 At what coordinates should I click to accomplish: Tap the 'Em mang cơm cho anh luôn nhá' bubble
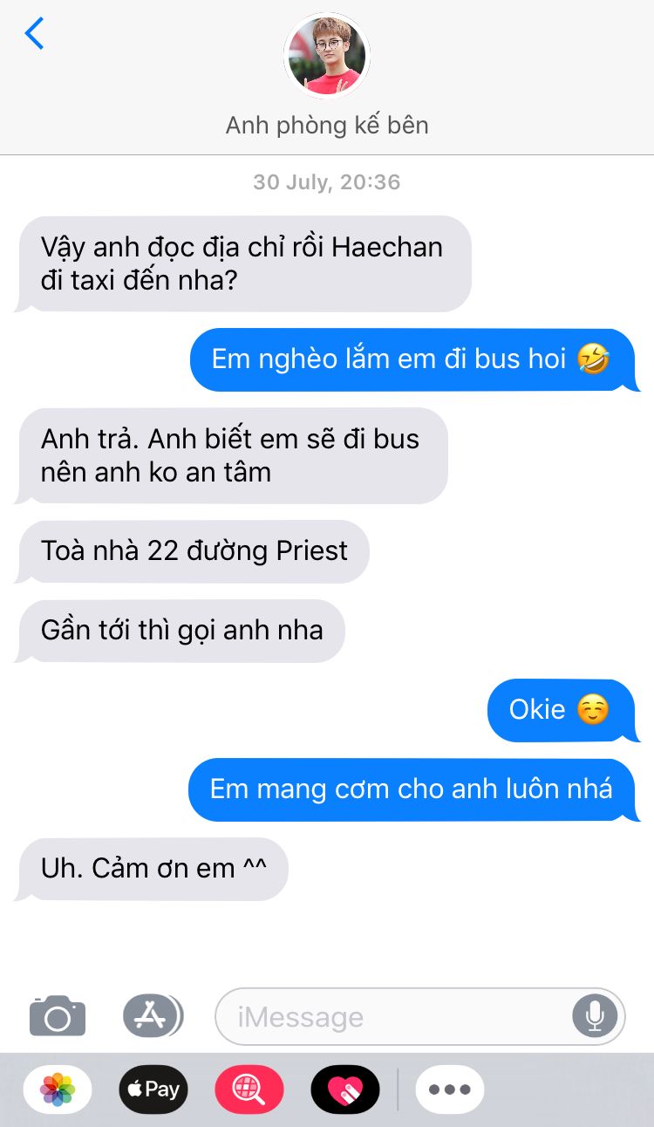414,789
